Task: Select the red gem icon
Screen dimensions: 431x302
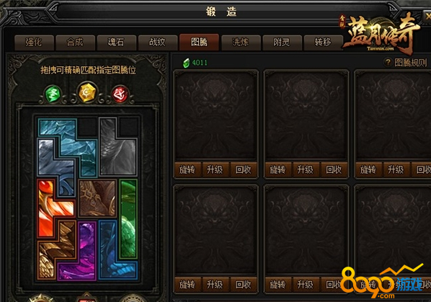Action: click(x=120, y=94)
